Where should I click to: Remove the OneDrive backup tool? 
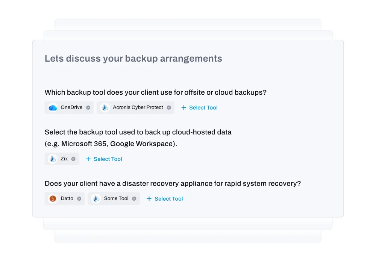click(x=89, y=107)
